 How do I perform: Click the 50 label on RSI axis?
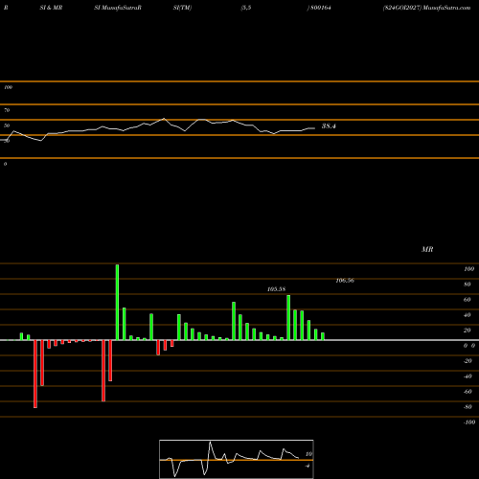click(x=7, y=125)
